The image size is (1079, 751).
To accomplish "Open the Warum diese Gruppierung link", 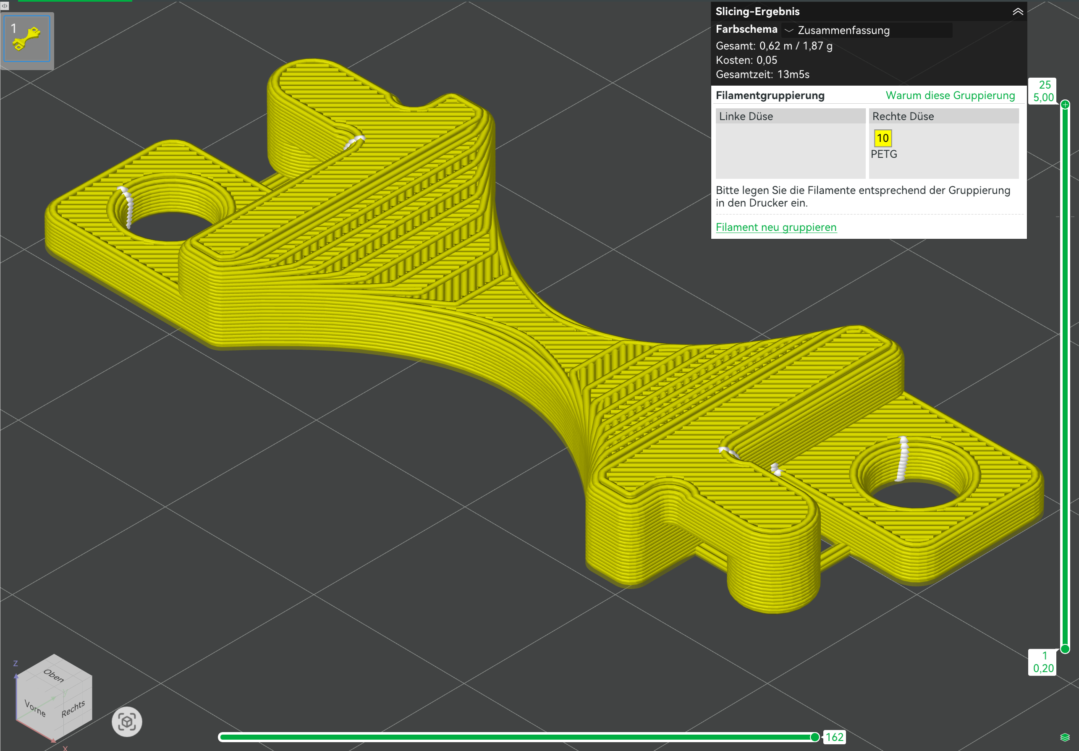I will click(950, 95).
